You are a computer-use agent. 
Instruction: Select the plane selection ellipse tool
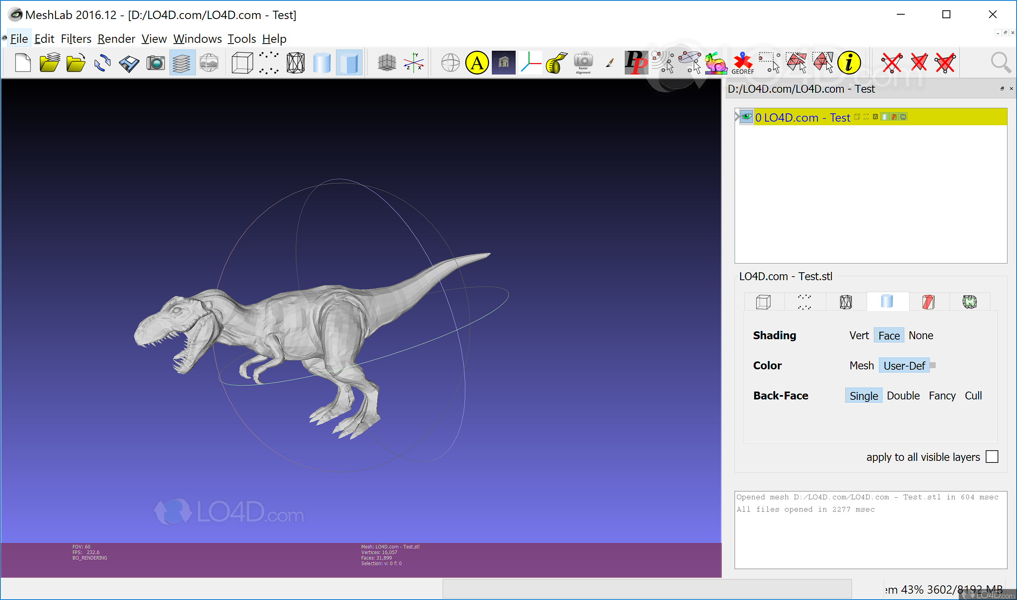click(690, 63)
